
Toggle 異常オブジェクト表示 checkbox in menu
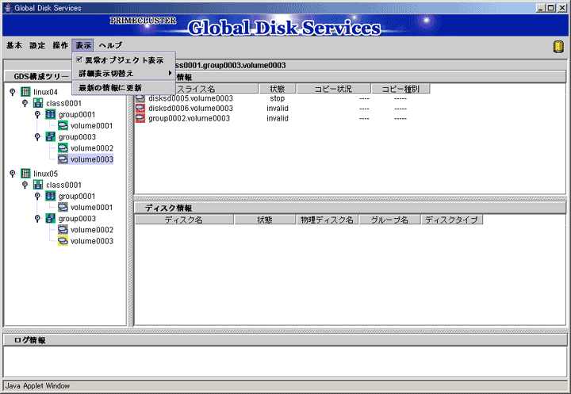79,59
